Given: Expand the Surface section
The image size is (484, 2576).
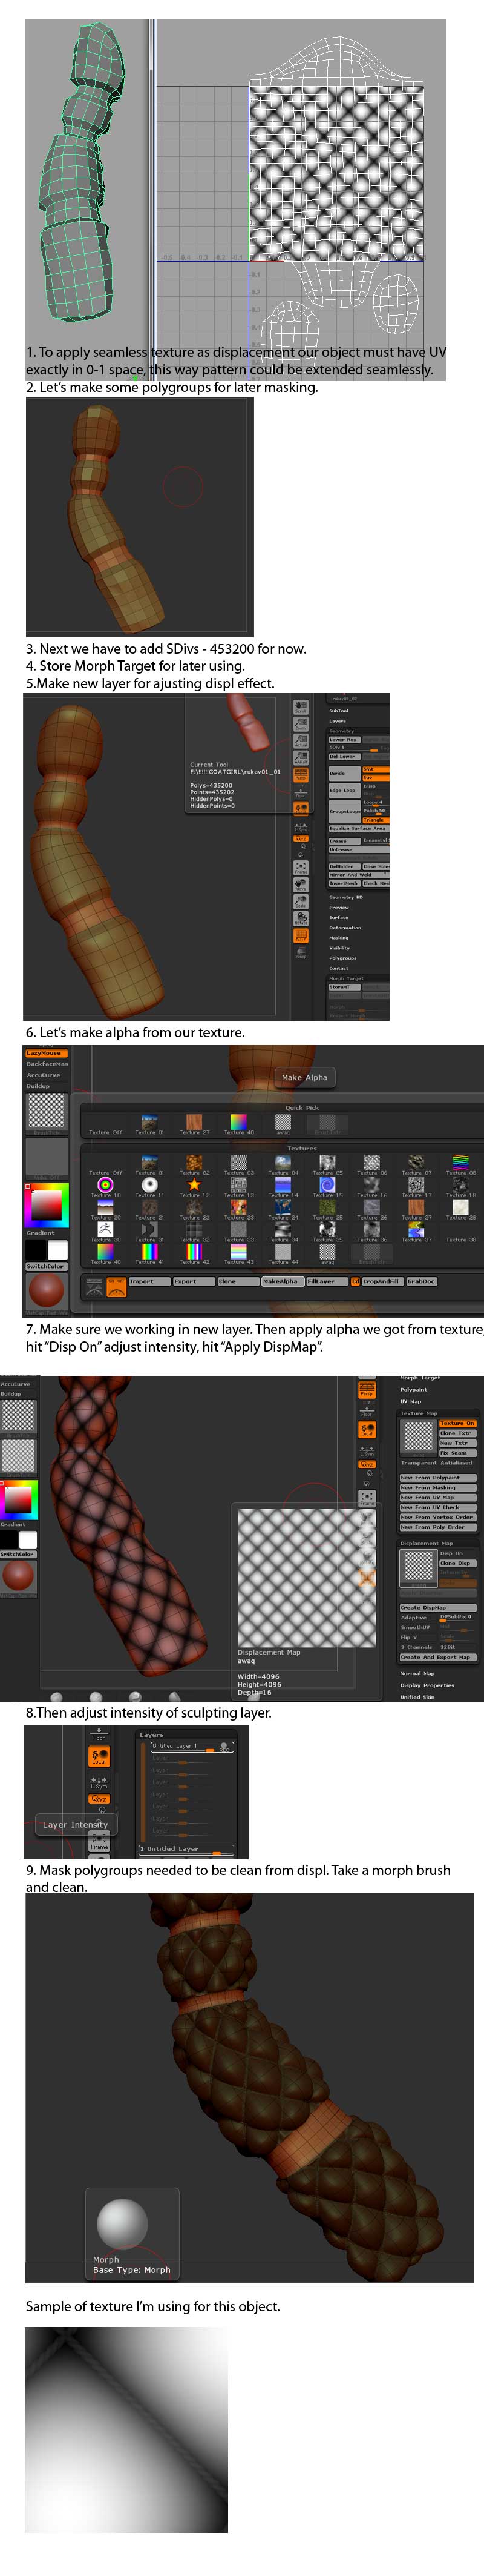Looking at the screenshot, I should (339, 918).
